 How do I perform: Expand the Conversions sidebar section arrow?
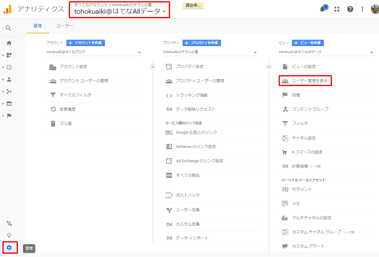tap(3, 116)
